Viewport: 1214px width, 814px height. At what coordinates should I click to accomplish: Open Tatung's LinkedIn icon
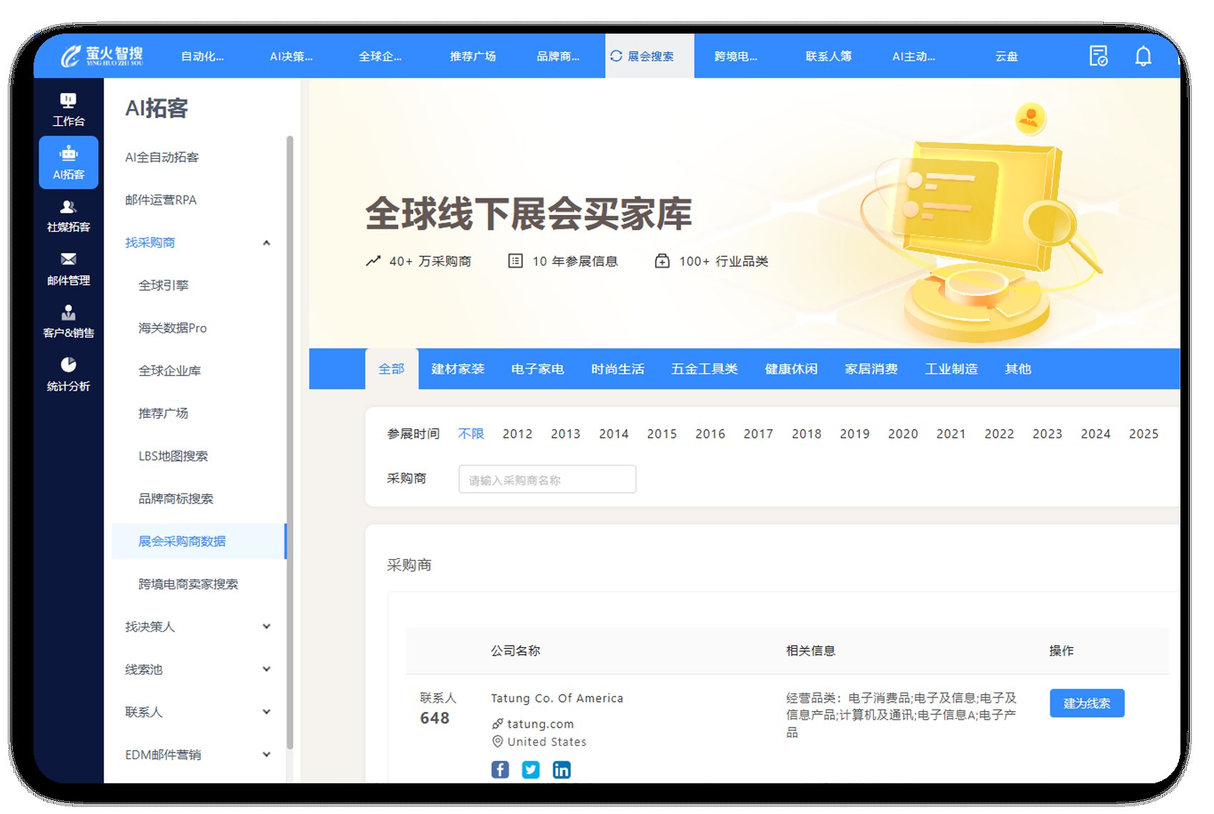(561, 769)
